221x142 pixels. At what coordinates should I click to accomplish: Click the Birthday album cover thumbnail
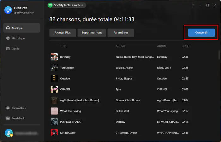click(x=54, y=57)
